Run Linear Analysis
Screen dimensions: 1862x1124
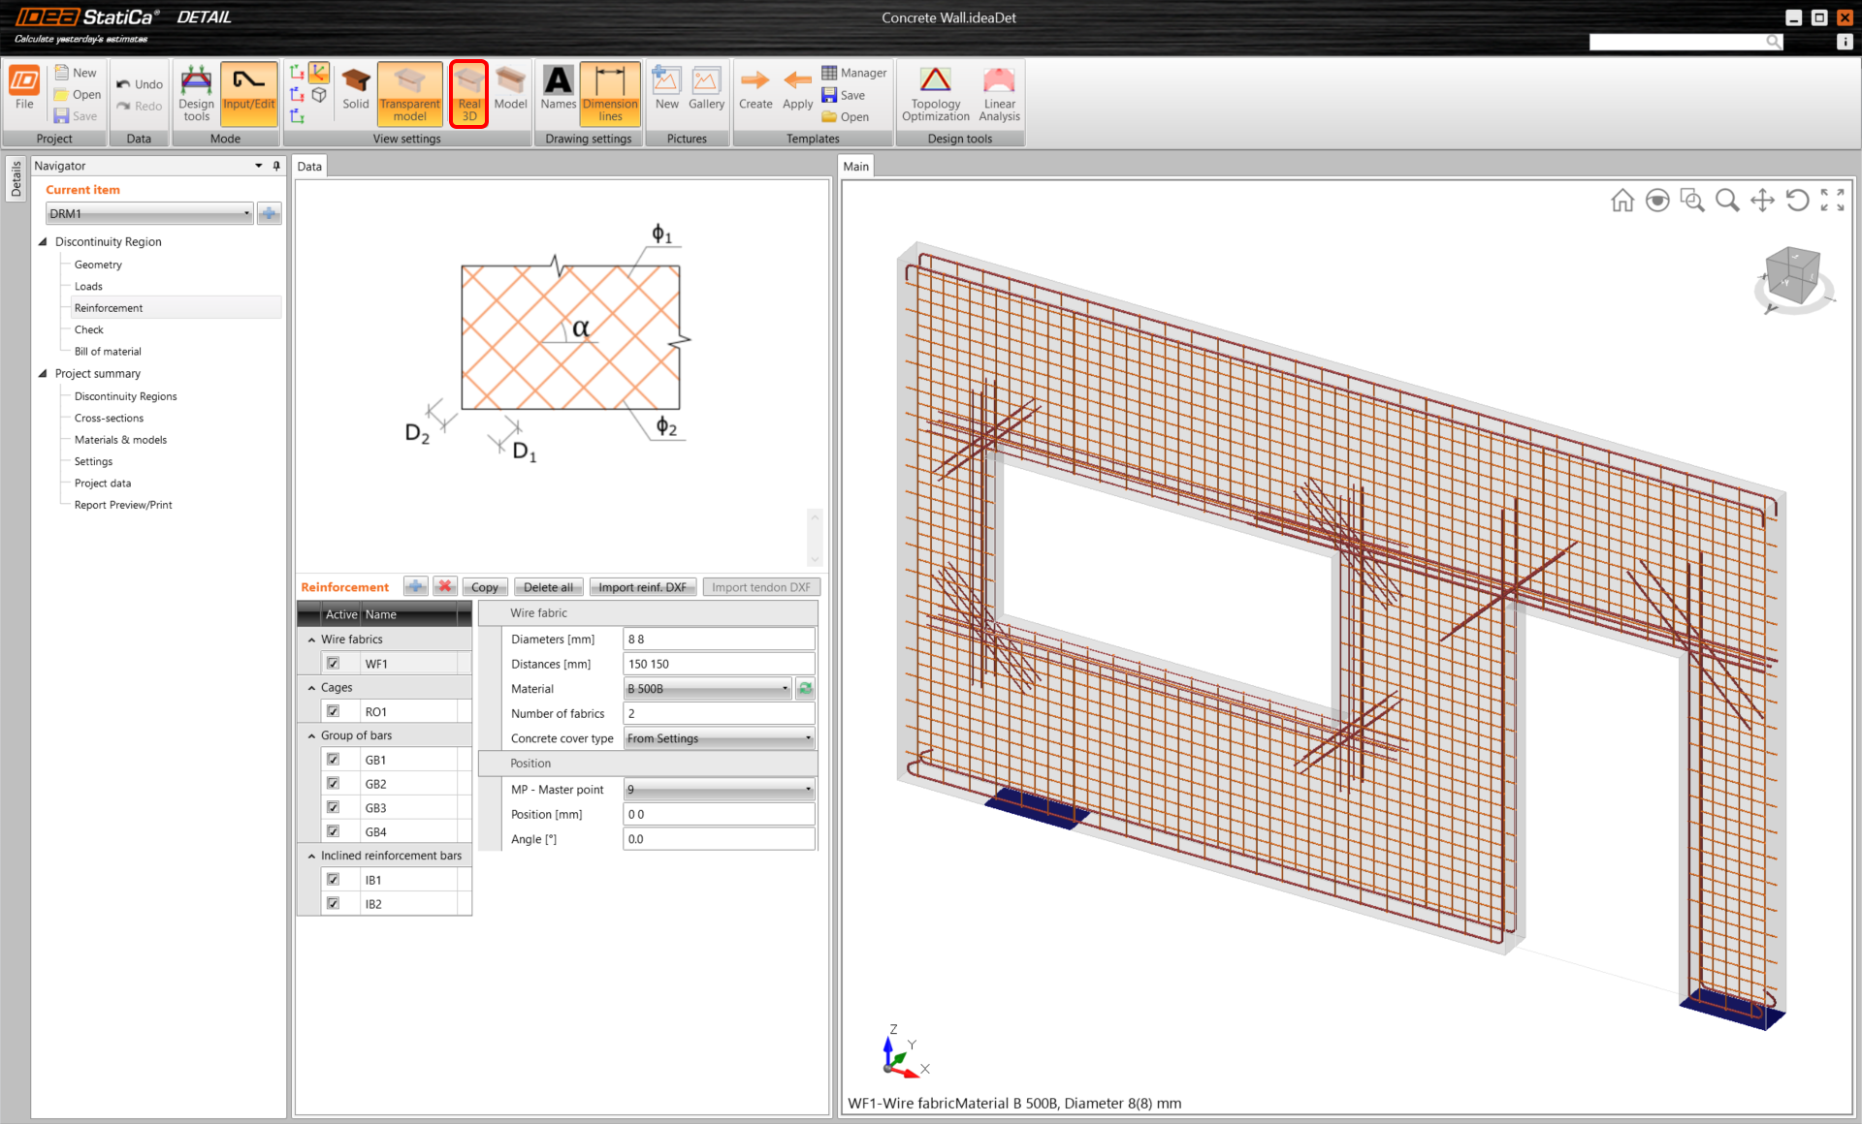(x=999, y=93)
